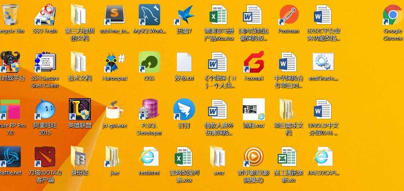This screenshot has width=404, height=191.
Task: Launch 英雄联盟 game shortcut
Action: (x=80, y=110)
